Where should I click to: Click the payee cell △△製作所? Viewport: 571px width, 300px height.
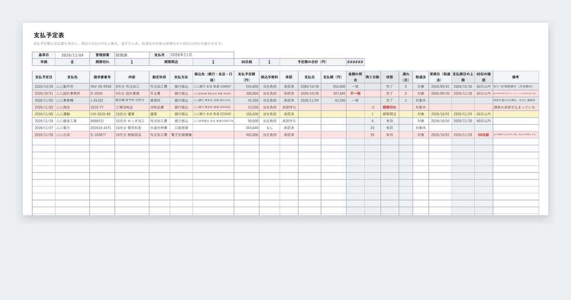[72, 87]
